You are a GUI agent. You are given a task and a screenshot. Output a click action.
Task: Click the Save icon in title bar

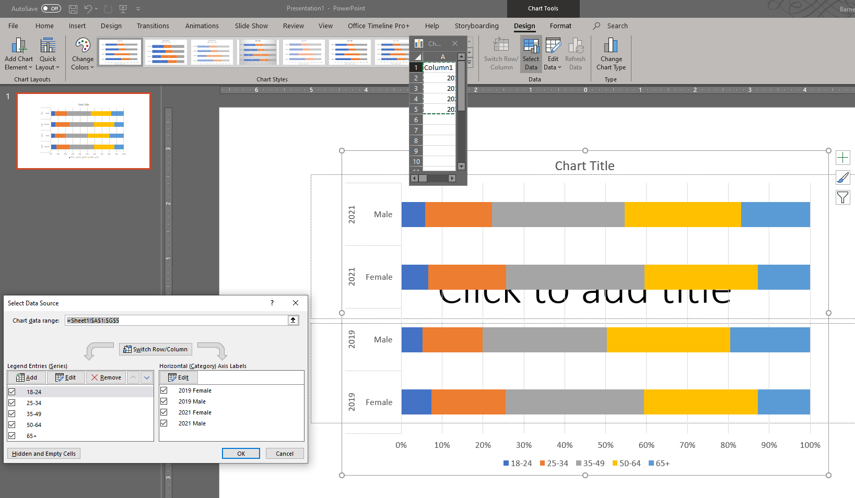click(x=73, y=9)
